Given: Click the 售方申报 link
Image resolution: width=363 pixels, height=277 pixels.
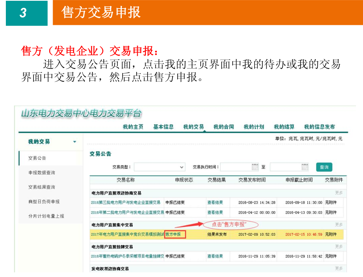Looking at the screenshot, I should [175, 235].
